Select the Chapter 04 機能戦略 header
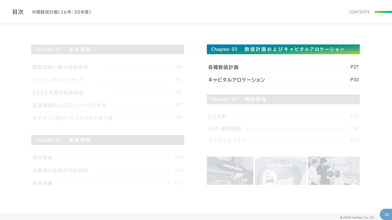 click(283, 99)
